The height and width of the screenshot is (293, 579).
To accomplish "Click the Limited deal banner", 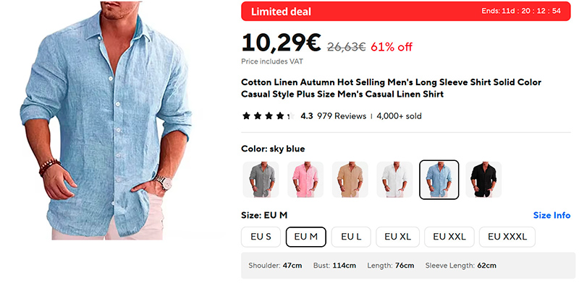I will click(281, 12).
